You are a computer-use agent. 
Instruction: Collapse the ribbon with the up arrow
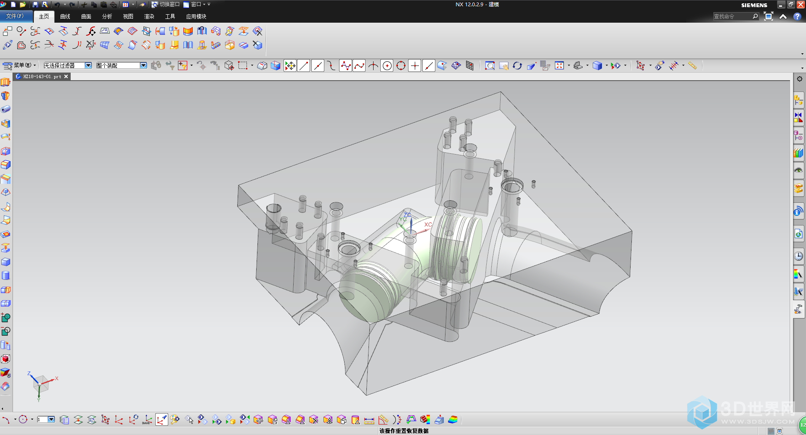pos(783,16)
